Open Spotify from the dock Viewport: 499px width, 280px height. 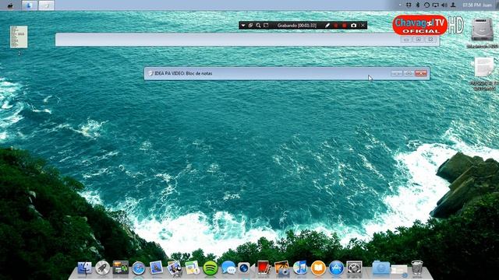(211, 268)
